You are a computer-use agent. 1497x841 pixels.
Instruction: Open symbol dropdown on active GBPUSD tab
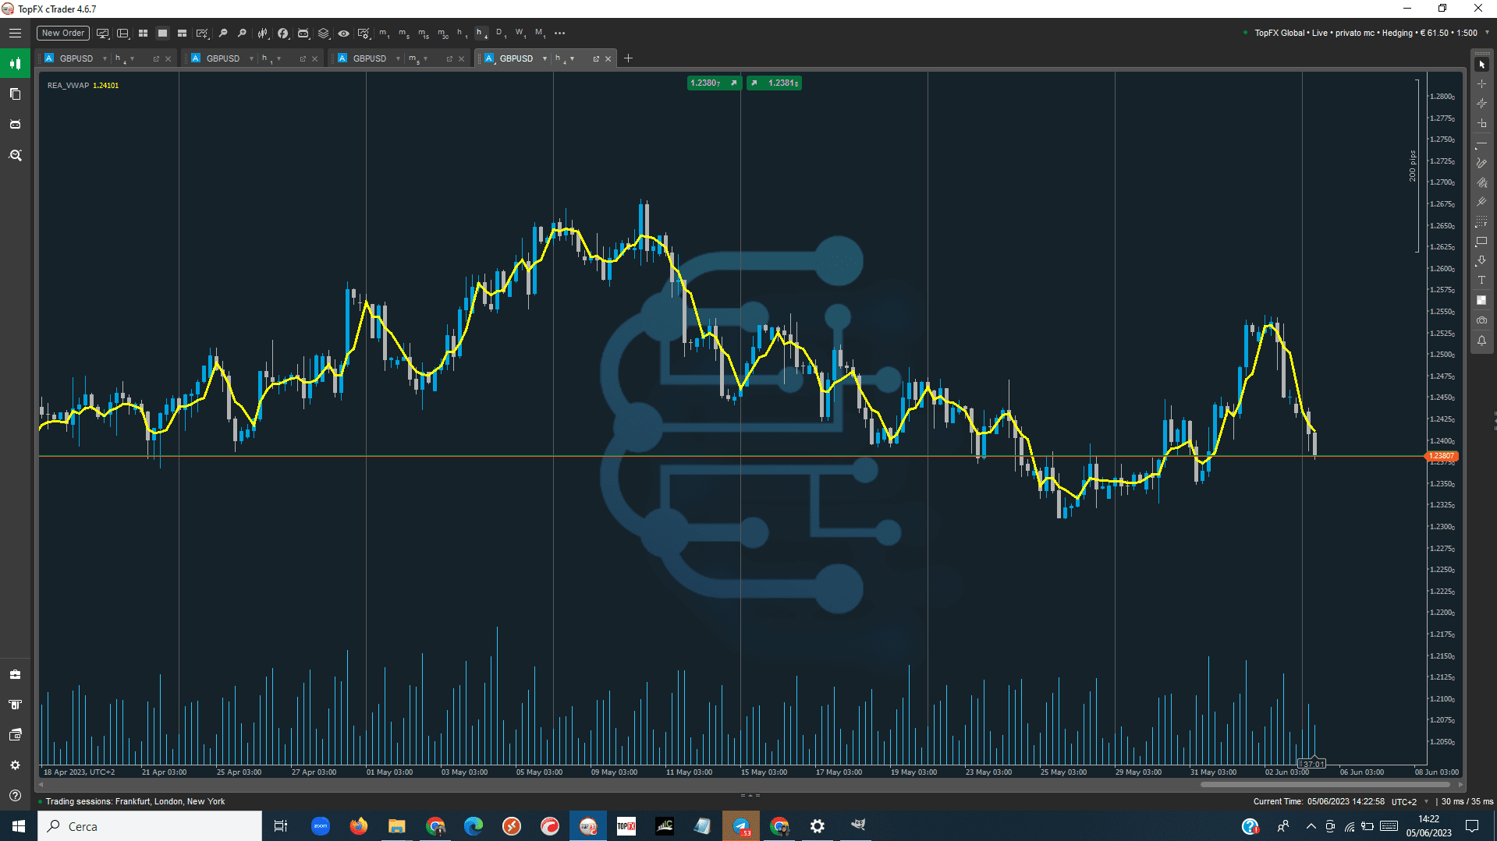545,58
